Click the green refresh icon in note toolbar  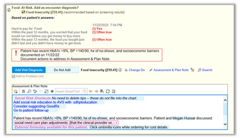tap(108, 91)
